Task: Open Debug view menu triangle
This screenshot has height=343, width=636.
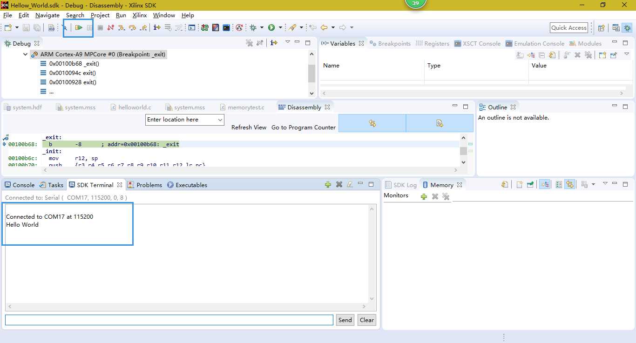Action: pos(288,42)
